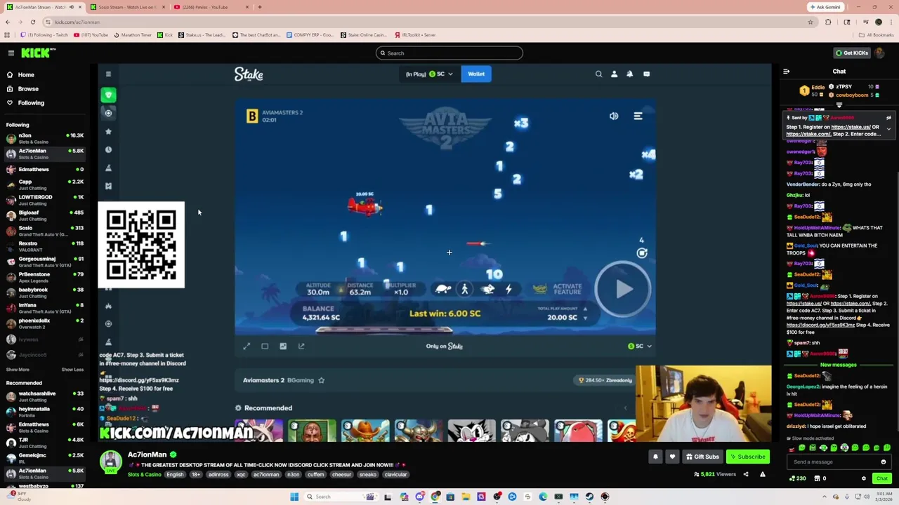Viewport: 899px width, 505px height.
Task: Click Show More under Following list
Action: coord(18,370)
